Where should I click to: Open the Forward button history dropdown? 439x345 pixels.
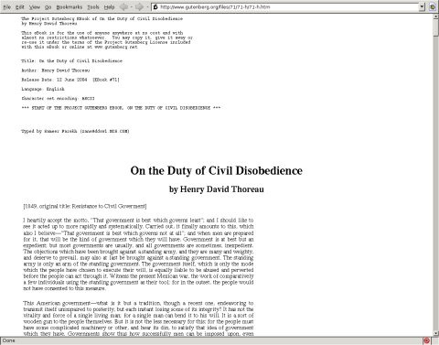(147, 6)
